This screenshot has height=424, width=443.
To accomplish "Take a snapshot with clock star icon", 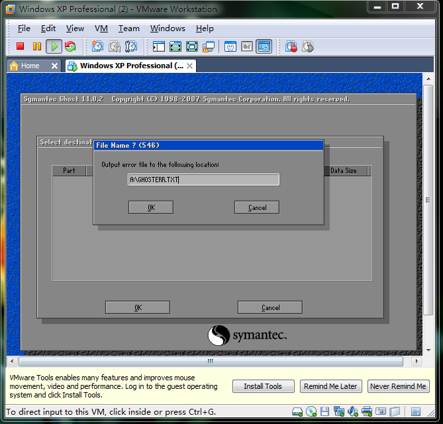I will (97, 46).
